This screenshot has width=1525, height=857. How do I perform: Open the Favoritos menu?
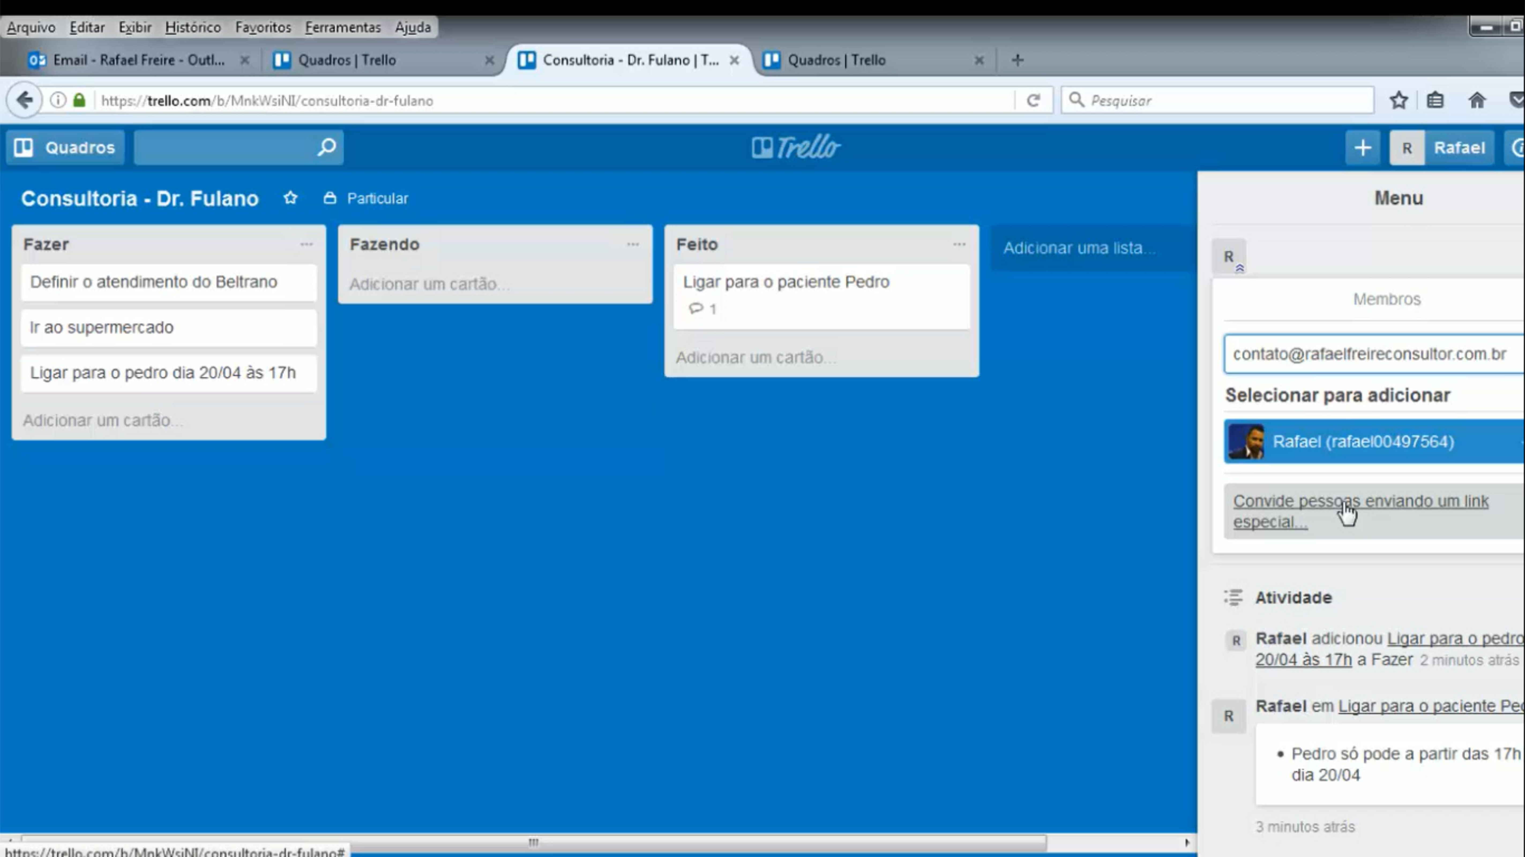(263, 27)
